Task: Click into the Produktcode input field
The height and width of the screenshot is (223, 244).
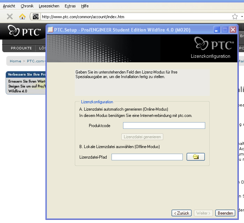Action: coord(164,126)
